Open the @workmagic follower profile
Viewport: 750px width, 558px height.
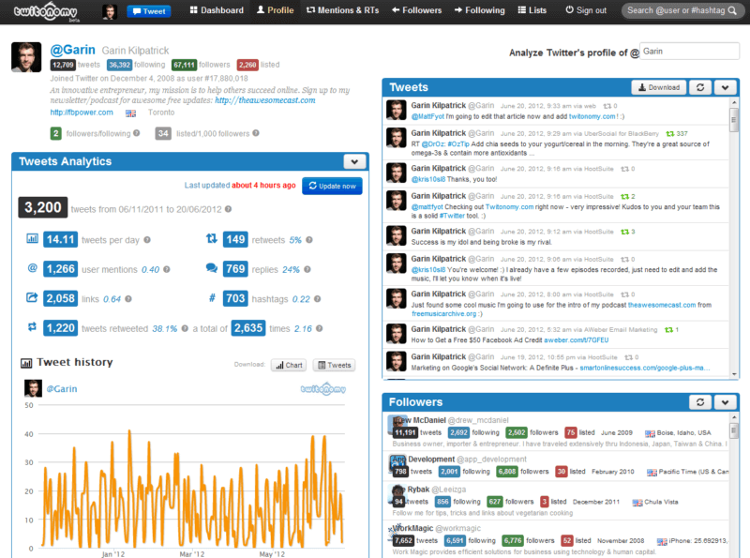pos(458,528)
